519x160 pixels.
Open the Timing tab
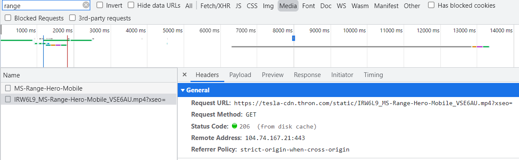point(373,74)
